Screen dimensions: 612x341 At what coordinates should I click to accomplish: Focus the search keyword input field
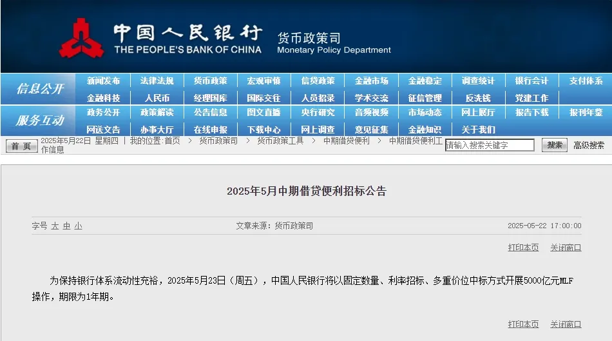pos(490,146)
